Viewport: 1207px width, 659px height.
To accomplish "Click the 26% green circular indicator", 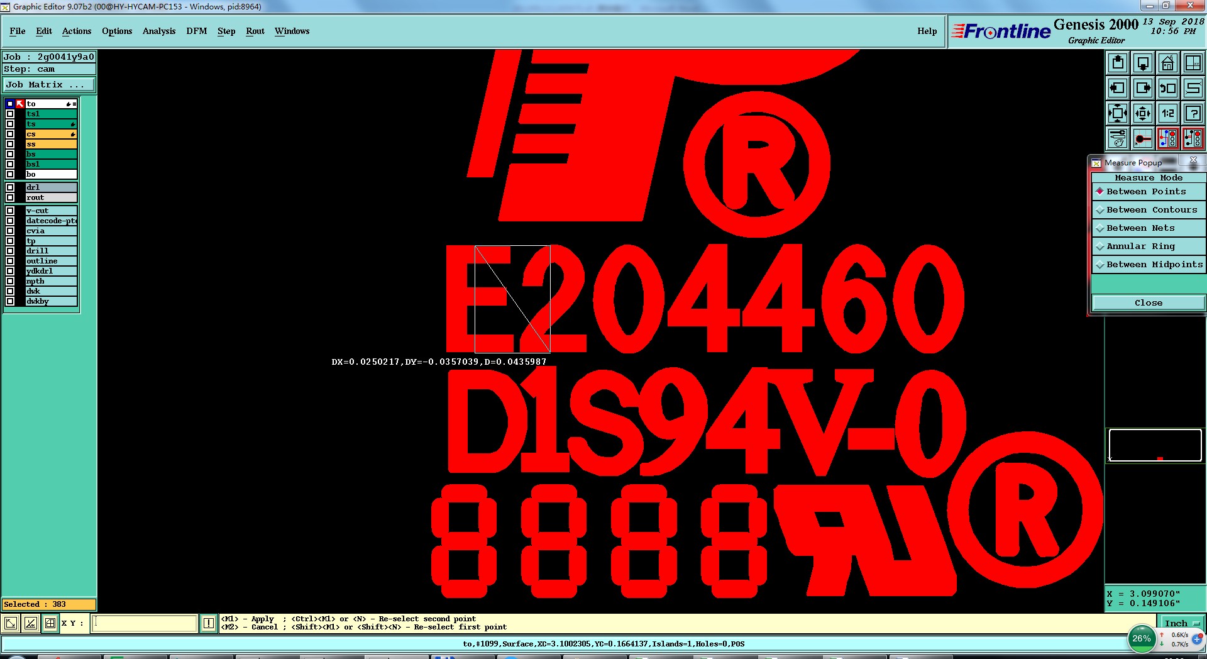I will point(1142,639).
